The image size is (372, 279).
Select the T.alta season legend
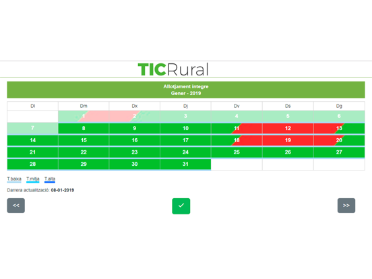tap(50, 179)
